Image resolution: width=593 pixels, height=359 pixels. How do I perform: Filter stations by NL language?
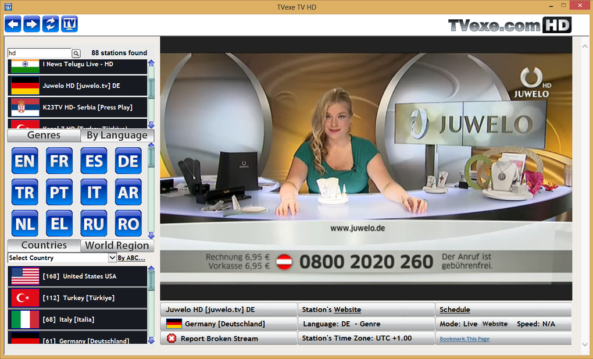click(x=25, y=224)
